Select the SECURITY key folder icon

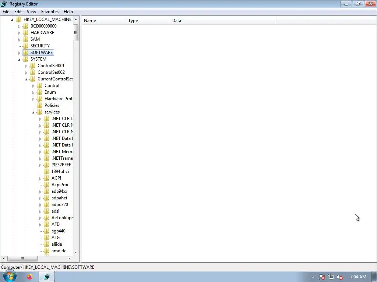coord(26,46)
